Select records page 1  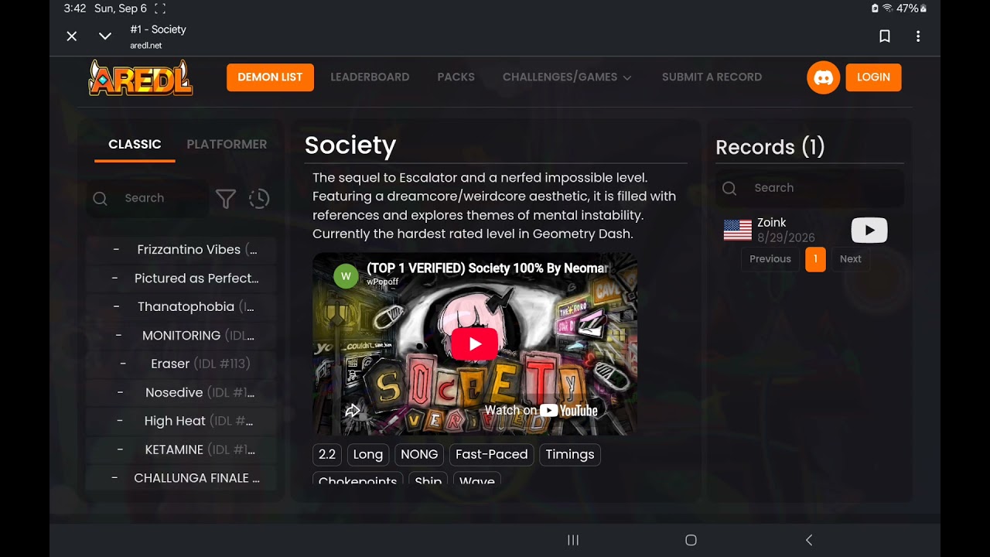815,259
